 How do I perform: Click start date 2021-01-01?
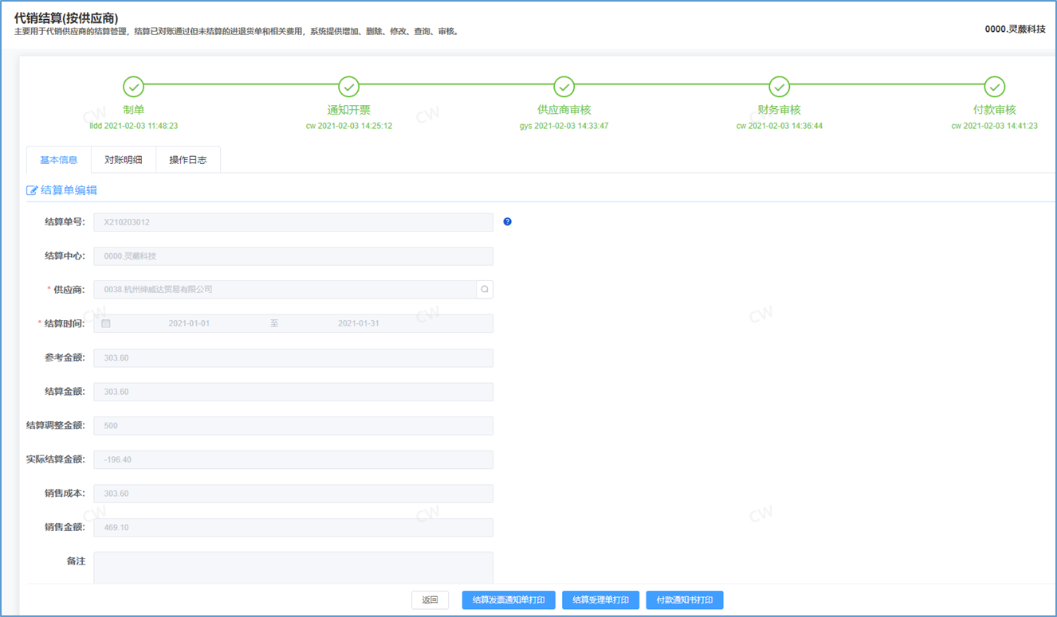click(x=189, y=324)
